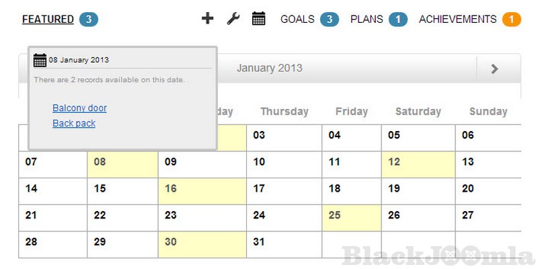Open the Plans tab
Screen dimensions: 538x269
tap(367, 20)
